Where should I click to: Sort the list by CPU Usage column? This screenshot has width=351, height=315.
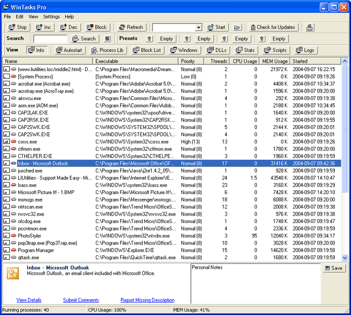pyautogui.click(x=244, y=61)
